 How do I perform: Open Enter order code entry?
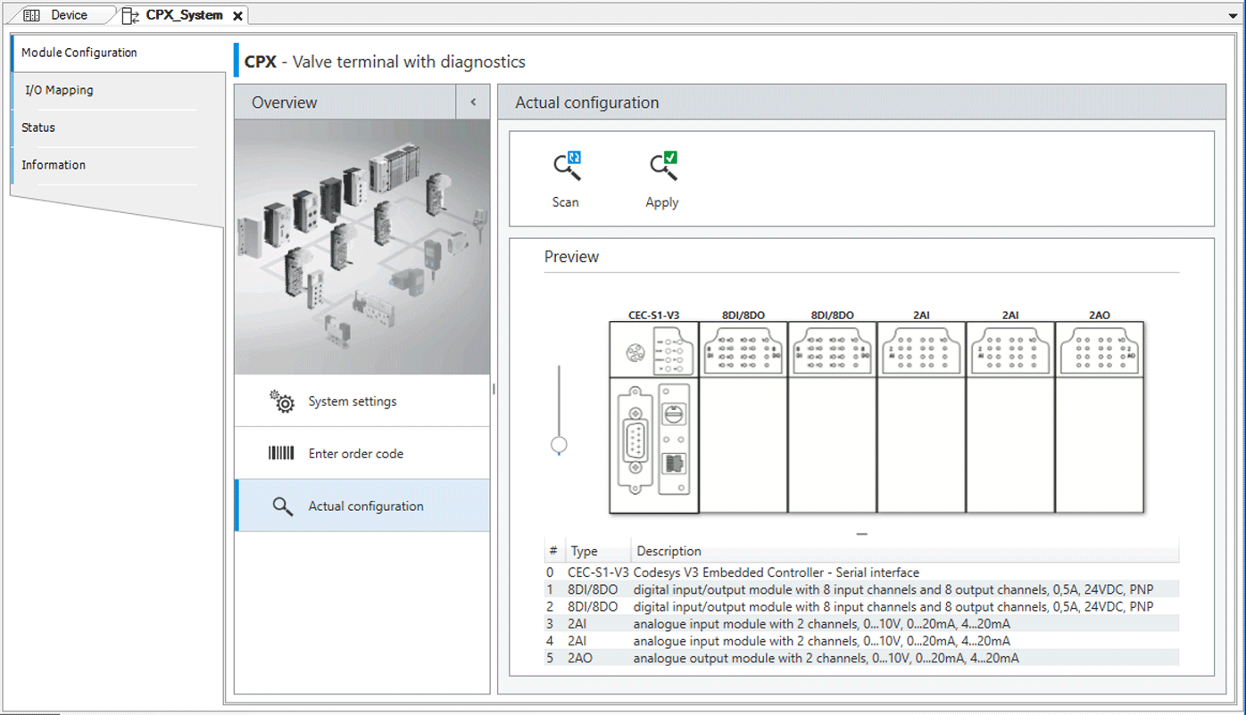(x=362, y=454)
